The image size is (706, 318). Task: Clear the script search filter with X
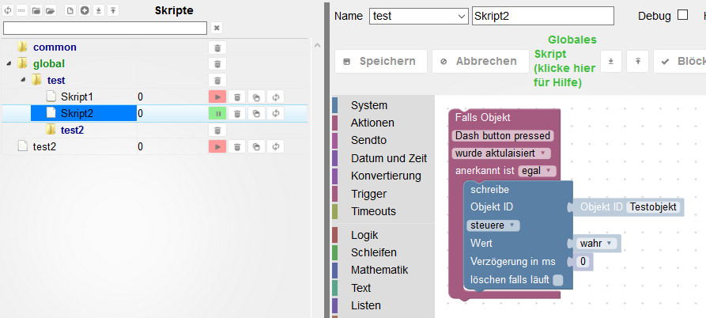(217, 28)
